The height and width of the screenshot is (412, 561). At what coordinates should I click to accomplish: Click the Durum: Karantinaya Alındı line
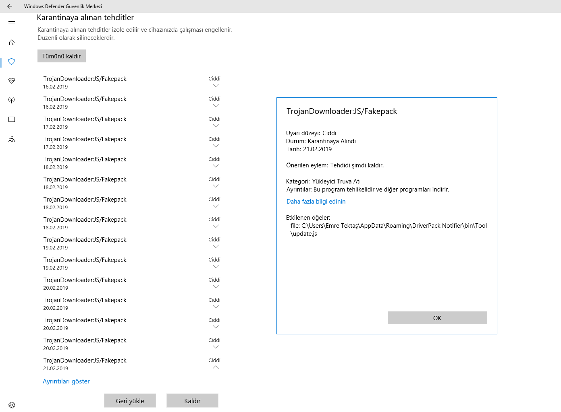321,141
